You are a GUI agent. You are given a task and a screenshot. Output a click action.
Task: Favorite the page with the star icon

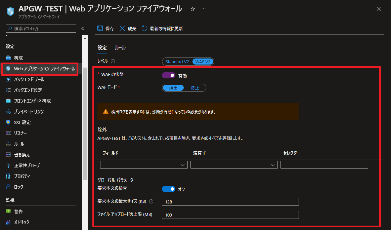[x=193, y=9]
